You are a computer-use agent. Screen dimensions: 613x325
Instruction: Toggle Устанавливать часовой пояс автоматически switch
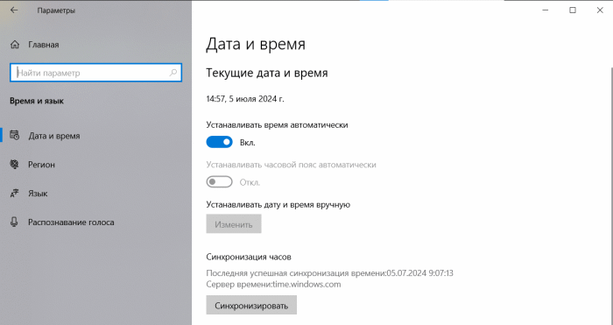pyautogui.click(x=219, y=182)
